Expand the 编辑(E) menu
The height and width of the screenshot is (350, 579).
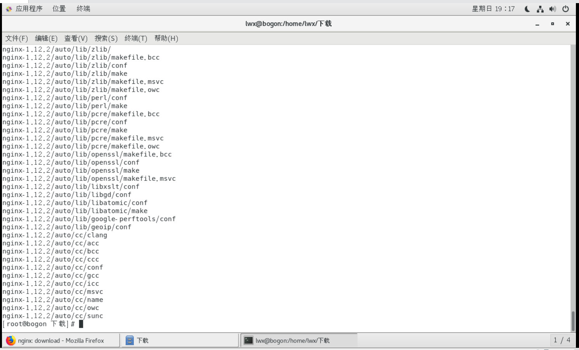[x=46, y=38]
